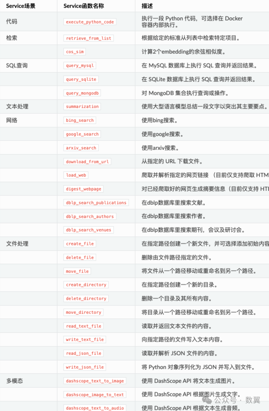Click the move_file function label
This screenshot has height=411, width=269.
[x=77, y=271]
